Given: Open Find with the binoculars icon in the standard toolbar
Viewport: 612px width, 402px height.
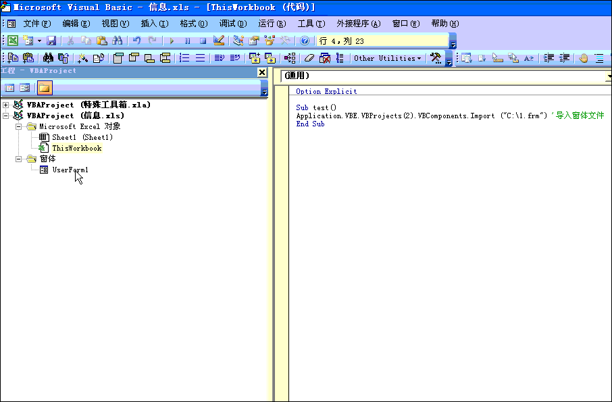Looking at the screenshot, I should coord(117,41).
